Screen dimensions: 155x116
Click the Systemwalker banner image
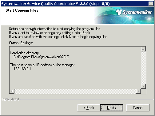click(124, 16)
